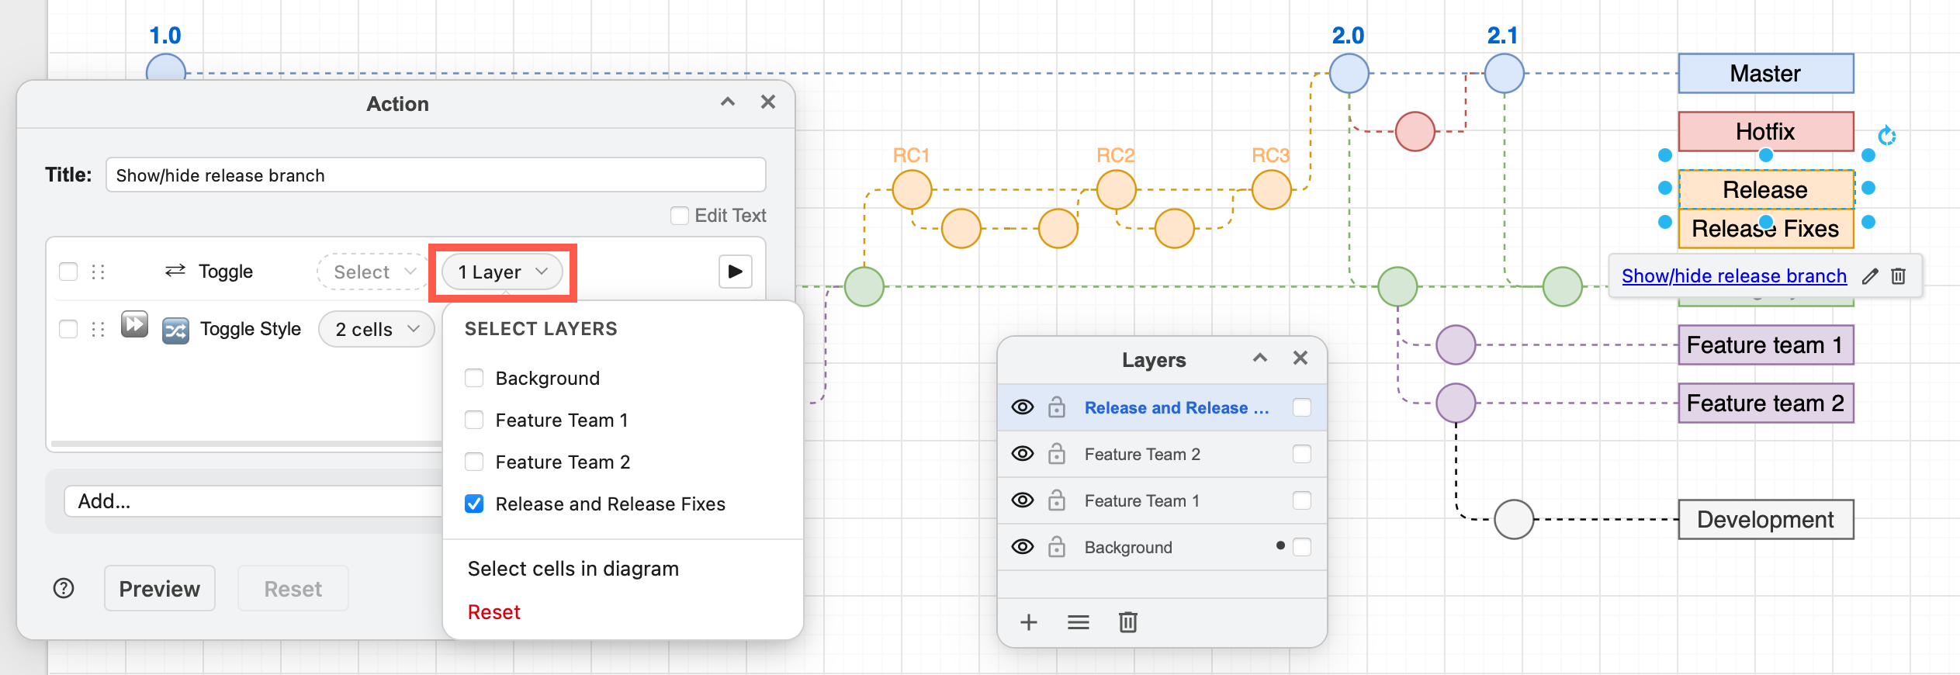The image size is (1960, 675).
Task: Check Background in Select Layers list
Action: (474, 378)
